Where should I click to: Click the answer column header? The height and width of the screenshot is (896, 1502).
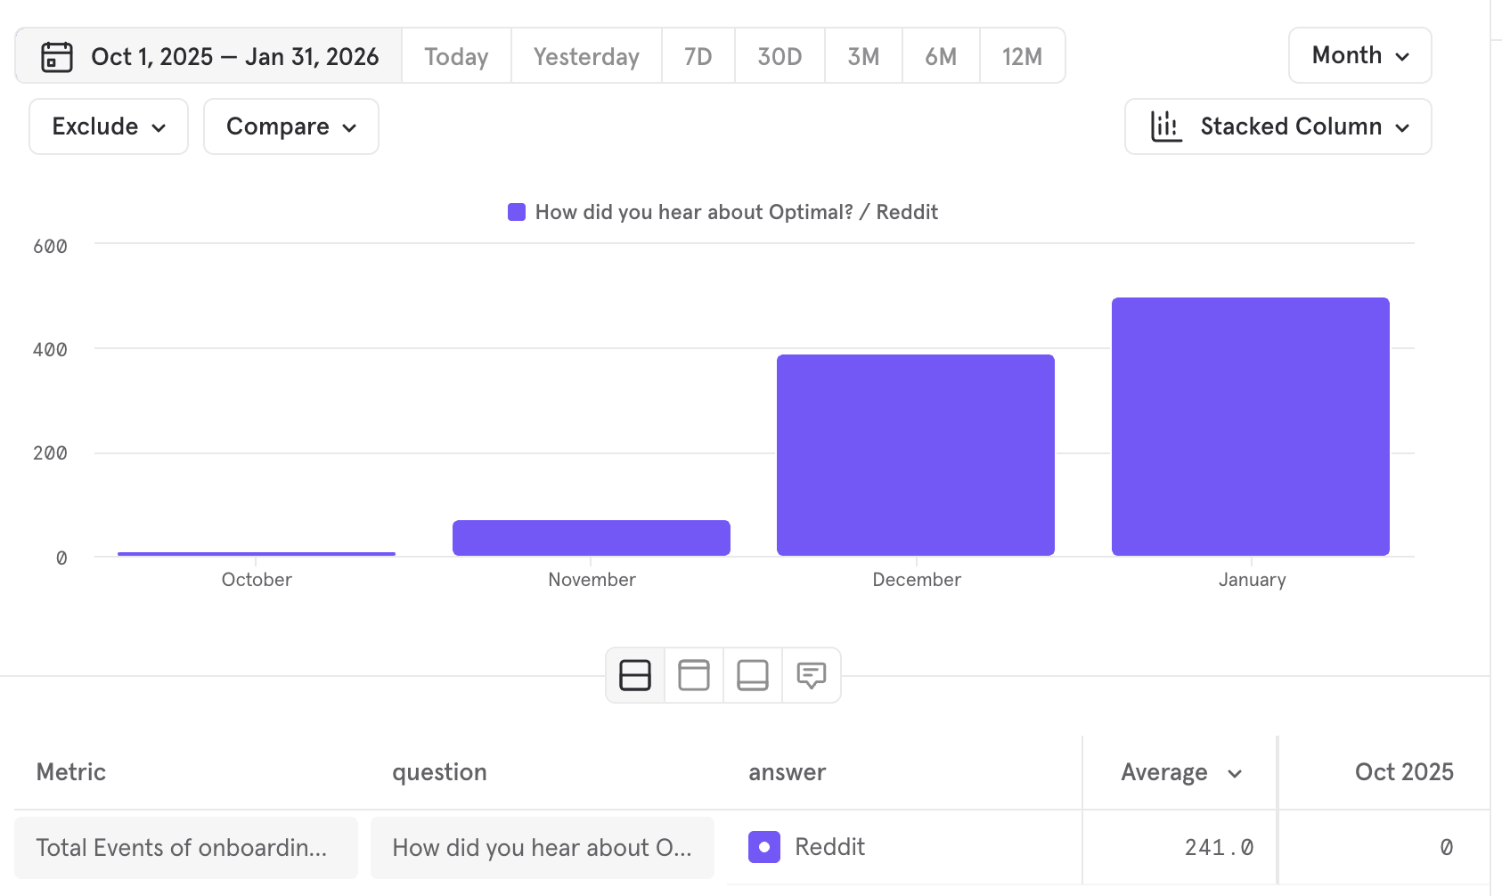click(788, 772)
